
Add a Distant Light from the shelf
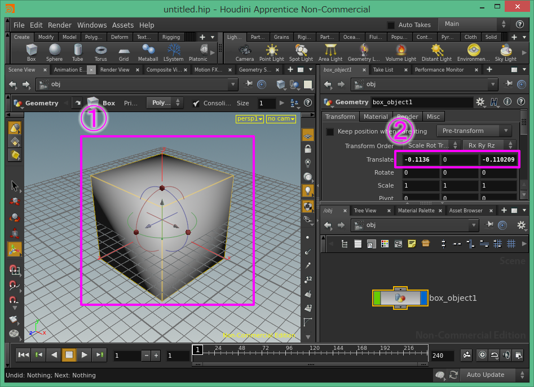click(436, 52)
